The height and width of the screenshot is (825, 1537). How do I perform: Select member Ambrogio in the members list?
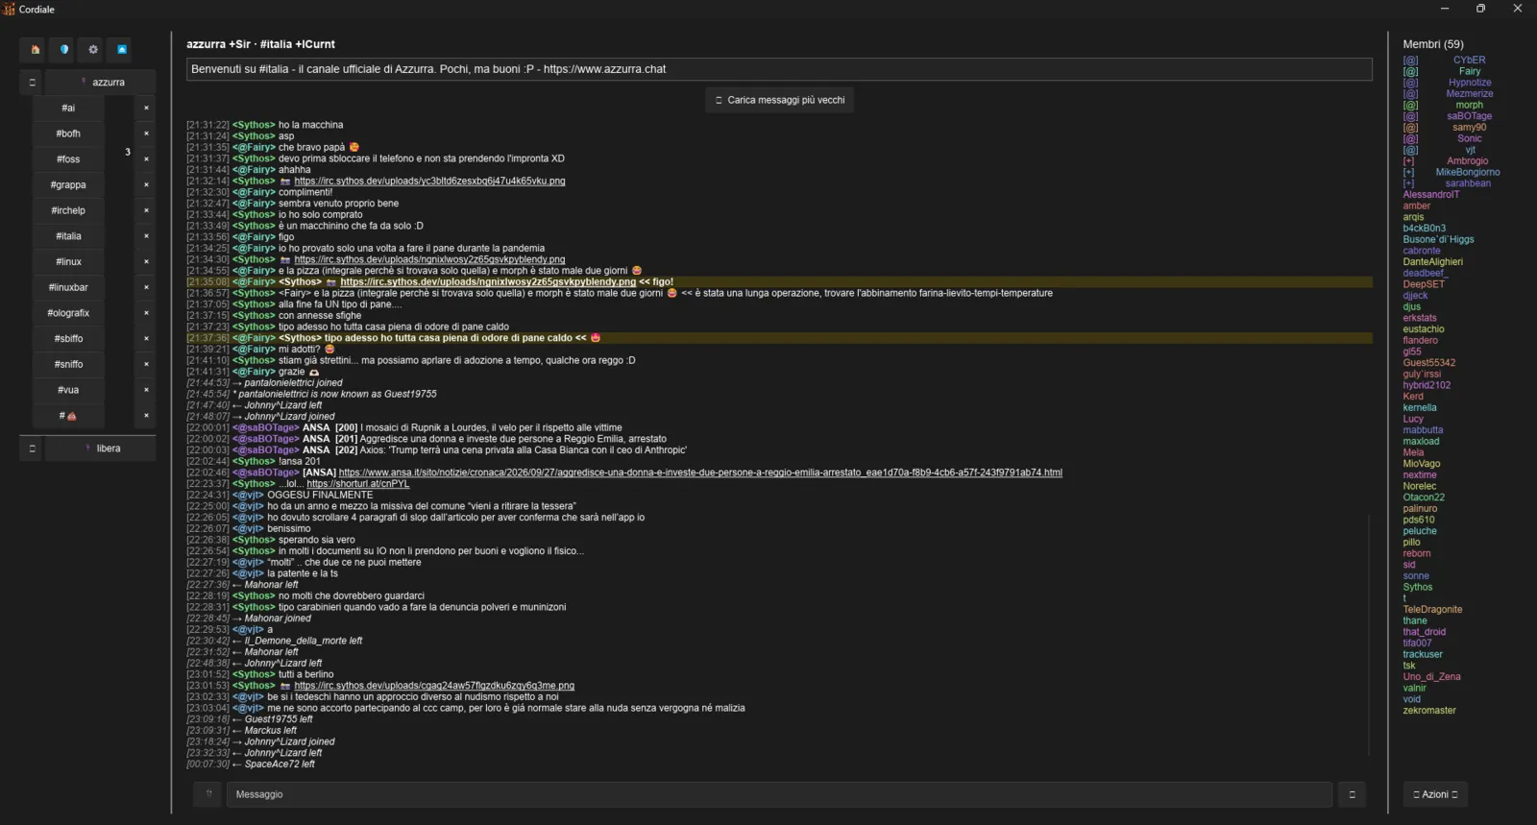point(1467,161)
